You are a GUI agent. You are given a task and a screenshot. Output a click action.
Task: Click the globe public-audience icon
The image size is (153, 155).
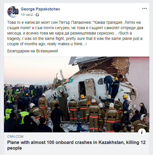tap(37, 15)
